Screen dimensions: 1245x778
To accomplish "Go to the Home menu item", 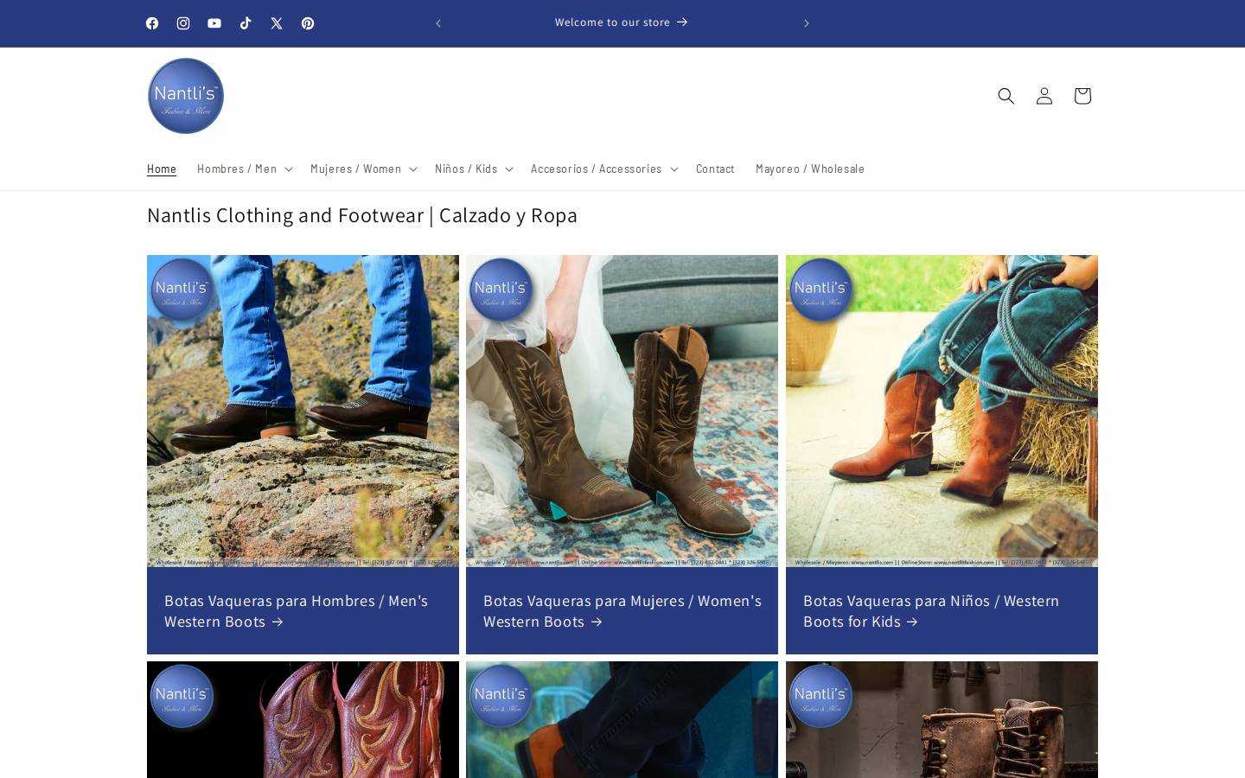I will tap(162, 169).
